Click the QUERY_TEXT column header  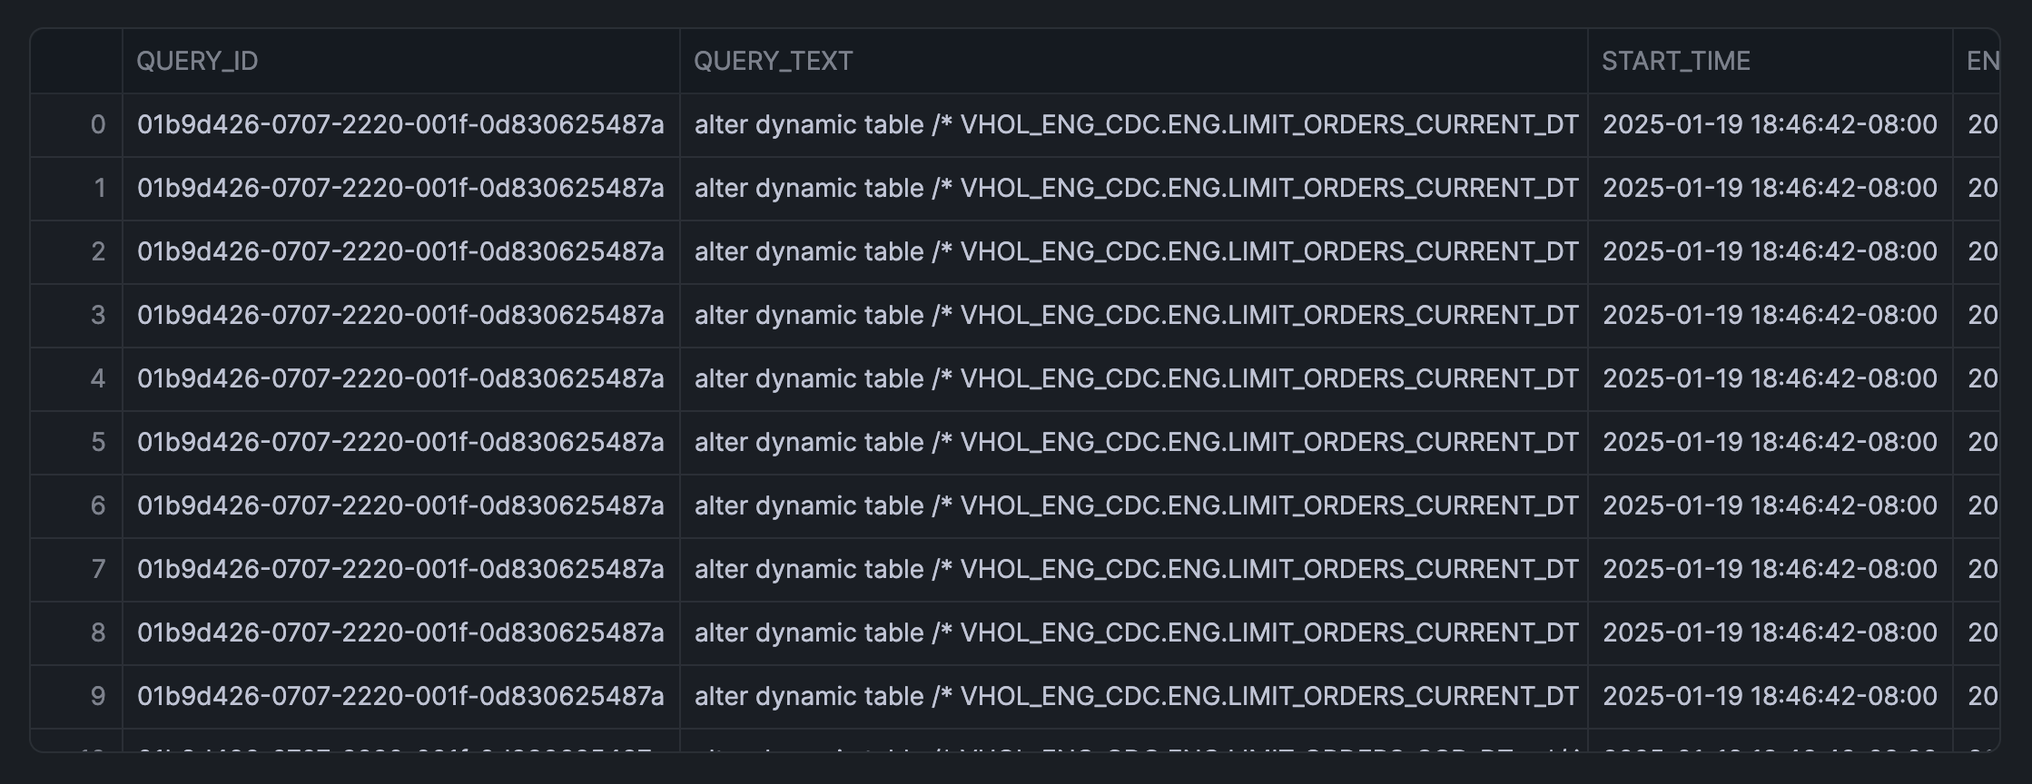[x=773, y=61]
